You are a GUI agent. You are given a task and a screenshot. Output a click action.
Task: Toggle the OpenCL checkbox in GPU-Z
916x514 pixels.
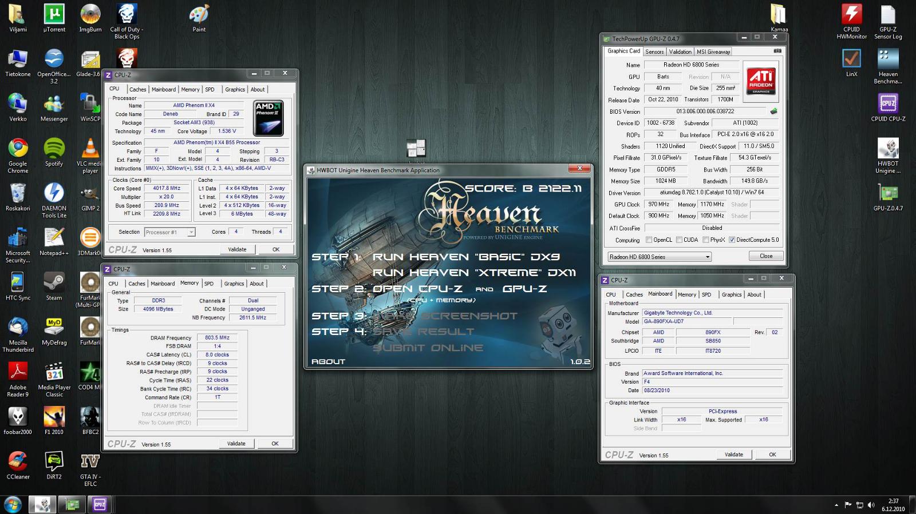[x=649, y=240]
